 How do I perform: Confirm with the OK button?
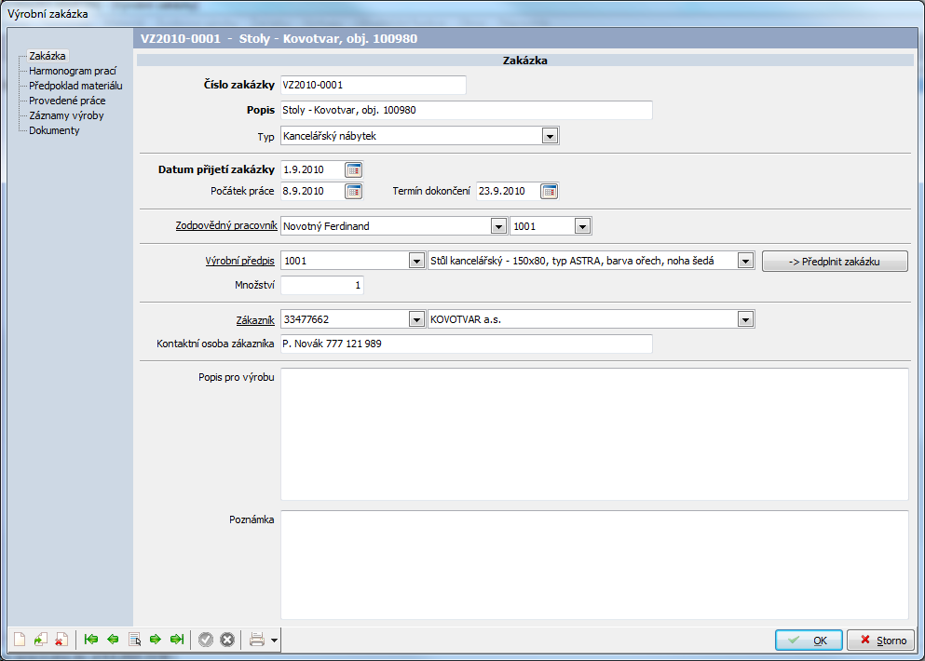click(809, 641)
